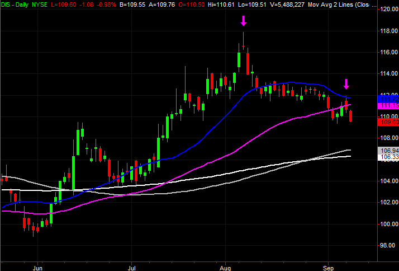Click the 104.00 price axis label

pyautogui.click(x=389, y=181)
